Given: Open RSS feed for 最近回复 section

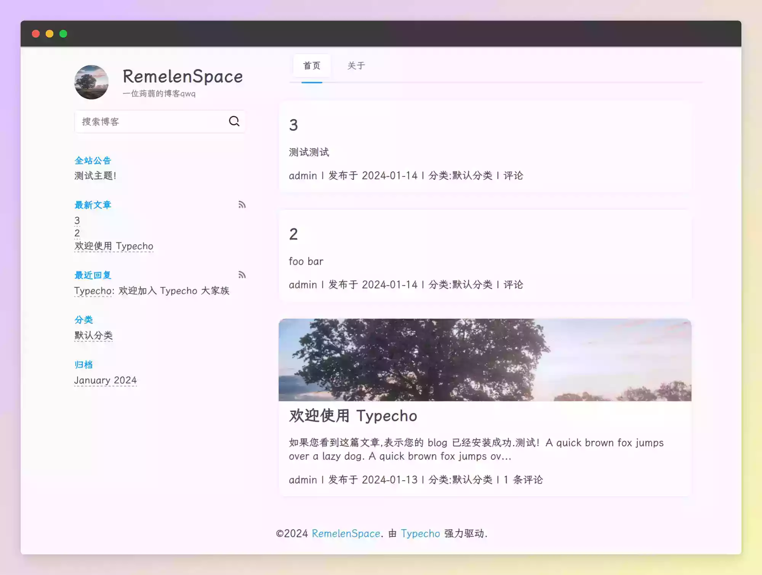Looking at the screenshot, I should [242, 275].
